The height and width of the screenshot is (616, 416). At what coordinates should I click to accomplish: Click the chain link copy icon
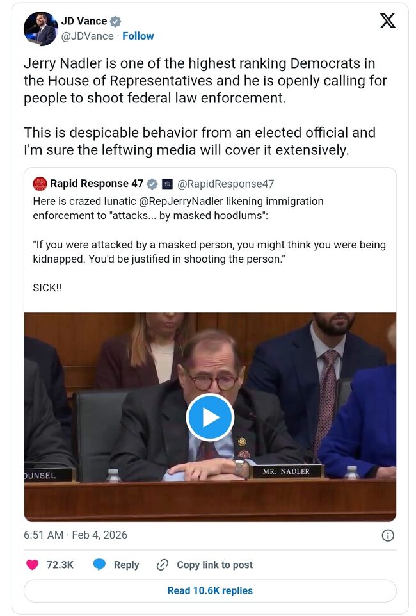[163, 565]
